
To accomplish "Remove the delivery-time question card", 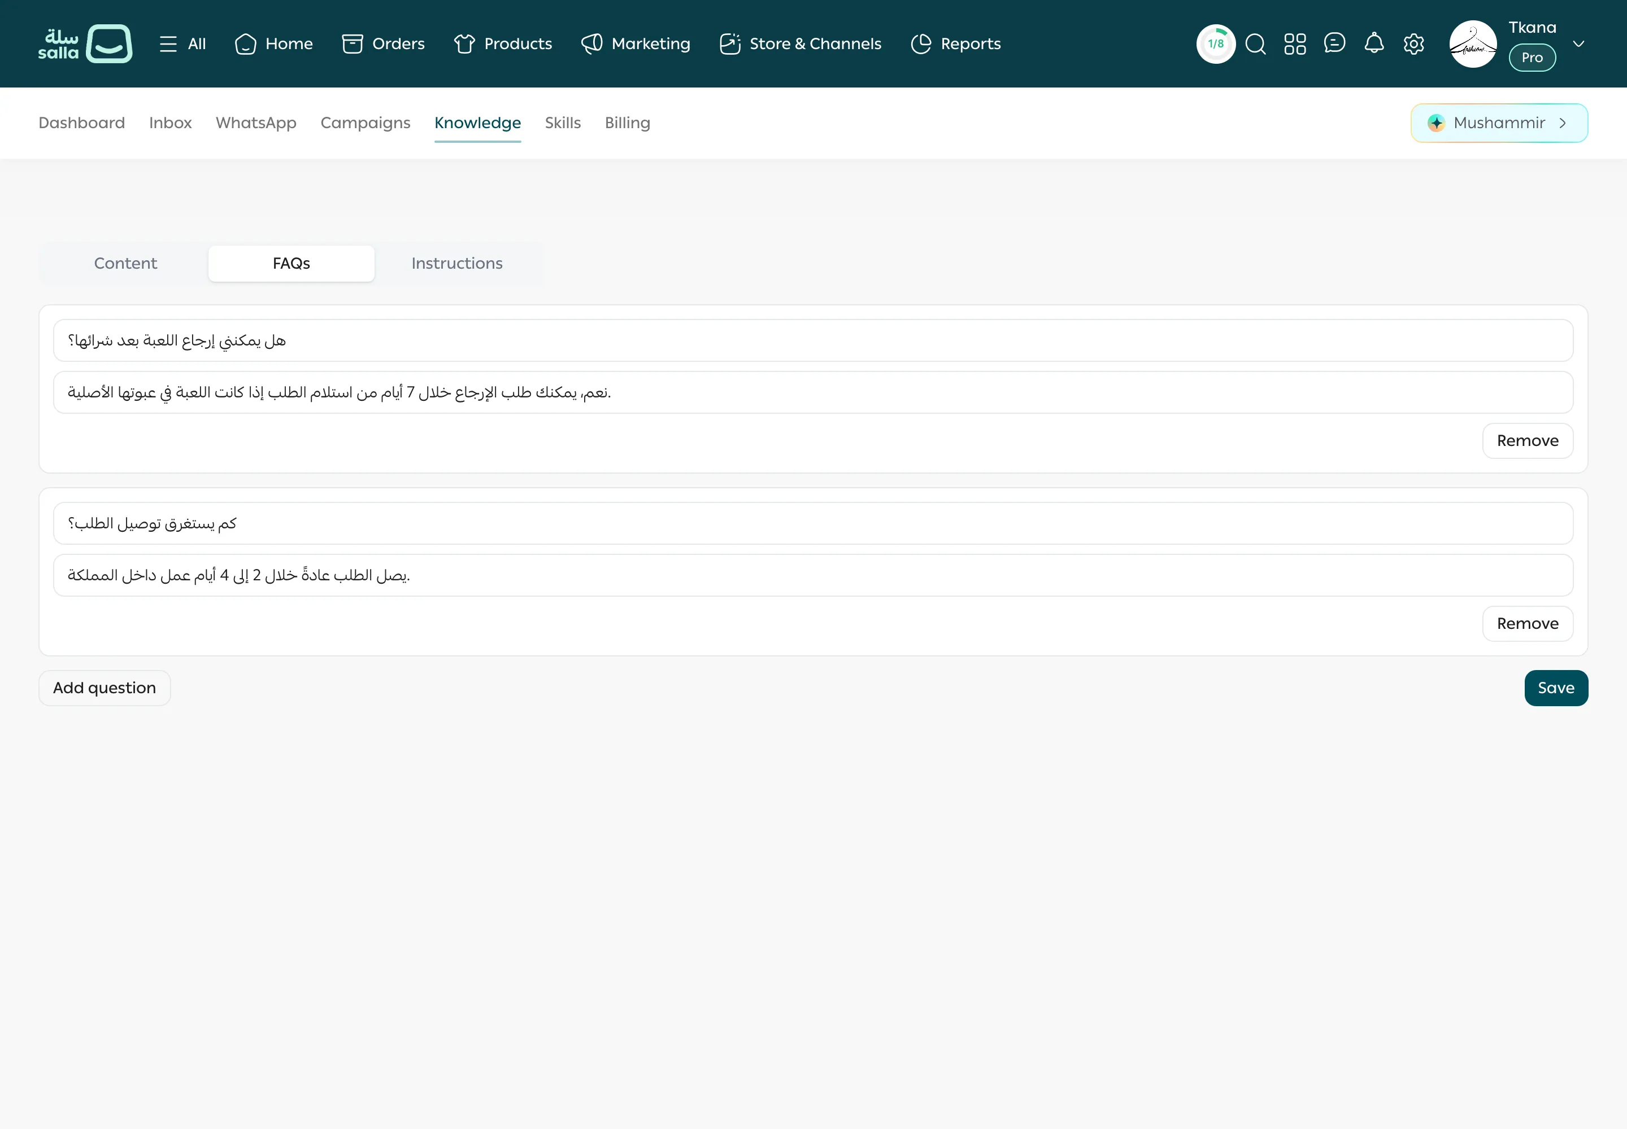I will 1527,624.
